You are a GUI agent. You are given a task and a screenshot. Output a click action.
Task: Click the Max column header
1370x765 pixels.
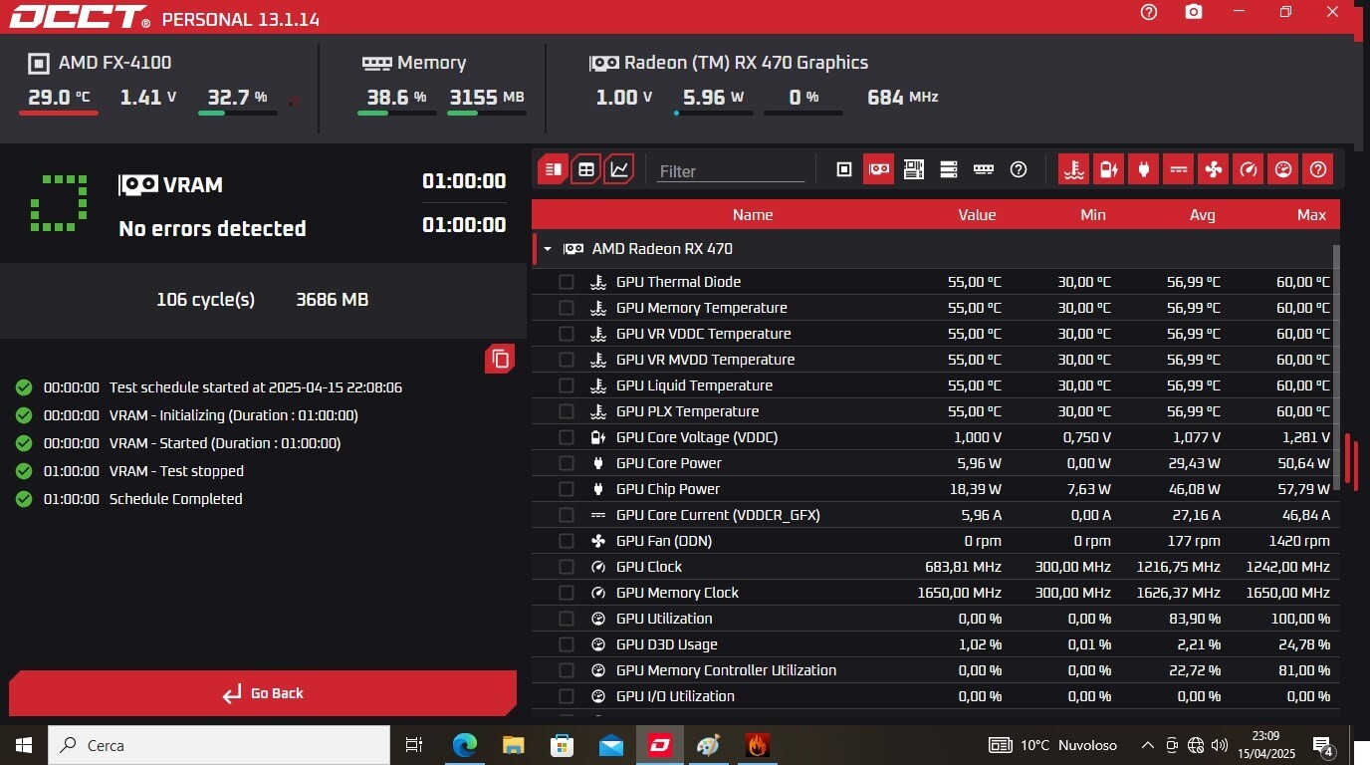tap(1311, 214)
